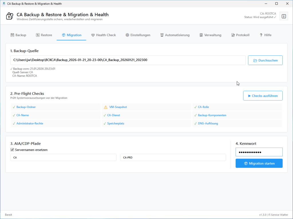The height and width of the screenshot is (219, 293).
Task: Click the Durchsuchen button
Action: (x=265, y=60)
